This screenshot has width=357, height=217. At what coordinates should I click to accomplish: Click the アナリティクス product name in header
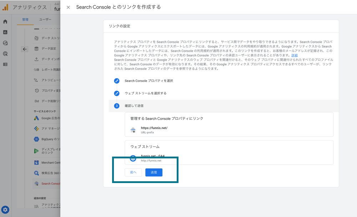30,7
